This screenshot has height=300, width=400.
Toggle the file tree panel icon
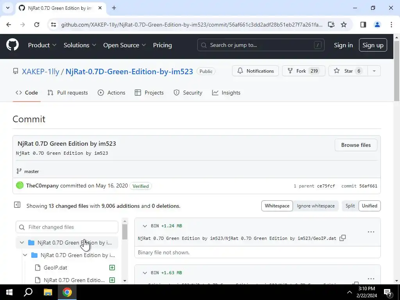click(x=17, y=205)
